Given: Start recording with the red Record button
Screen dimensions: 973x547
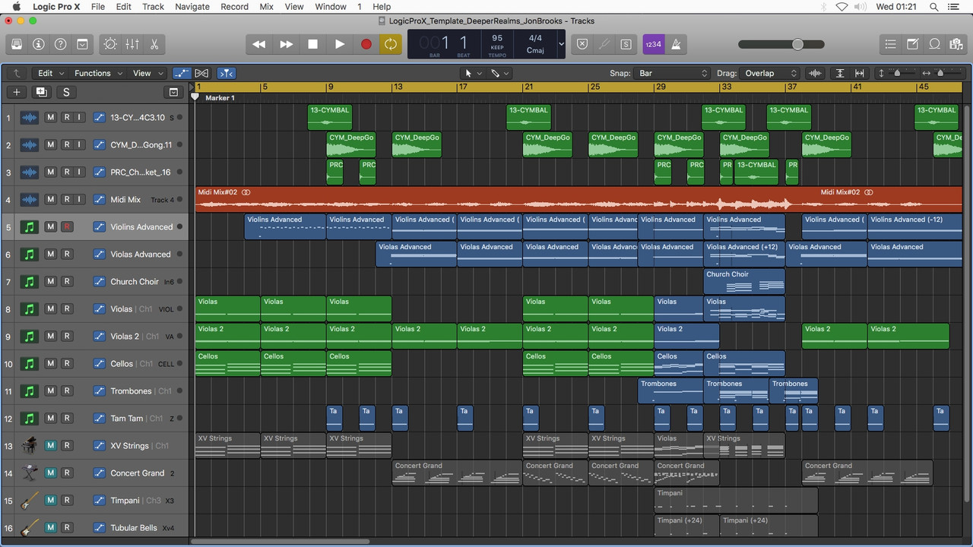Looking at the screenshot, I should click(x=366, y=44).
